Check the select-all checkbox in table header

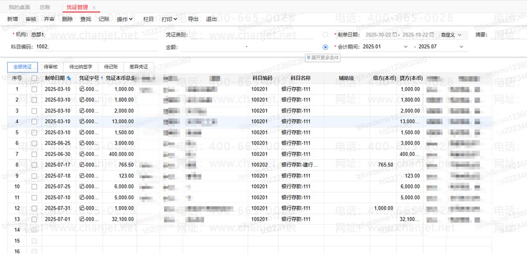34,78
